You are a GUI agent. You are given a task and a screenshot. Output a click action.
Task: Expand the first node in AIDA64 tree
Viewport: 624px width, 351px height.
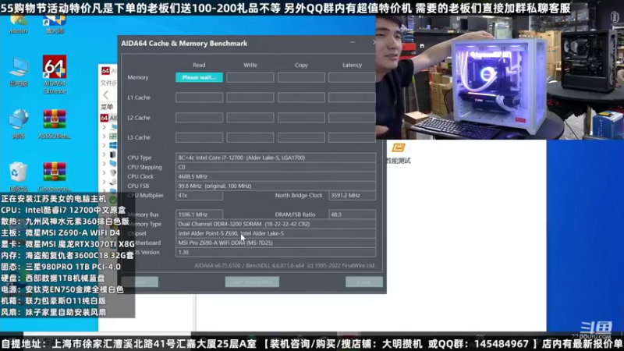pos(105,127)
